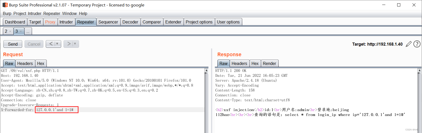Show response Headers view
This screenshot has height=133, width=422.
coord(239,63)
